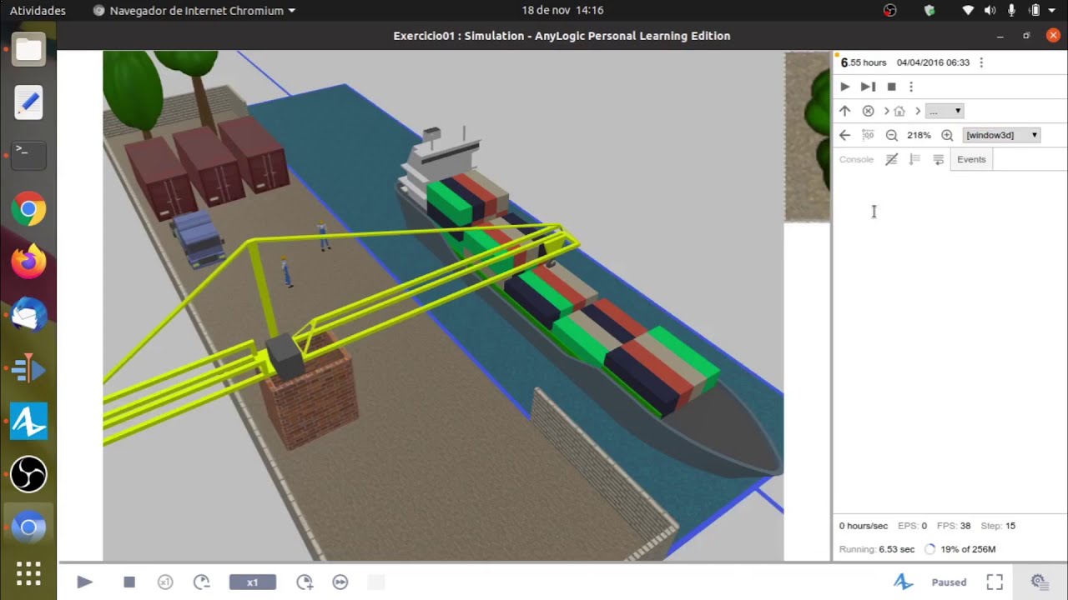The image size is (1068, 600).
Task: Click the 6.55 hours model time
Action: pos(864,62)
